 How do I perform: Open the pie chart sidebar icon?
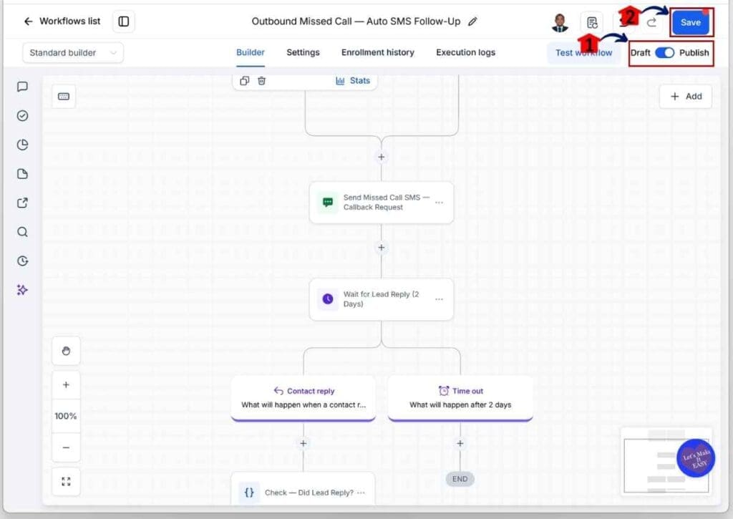point(22,145)
